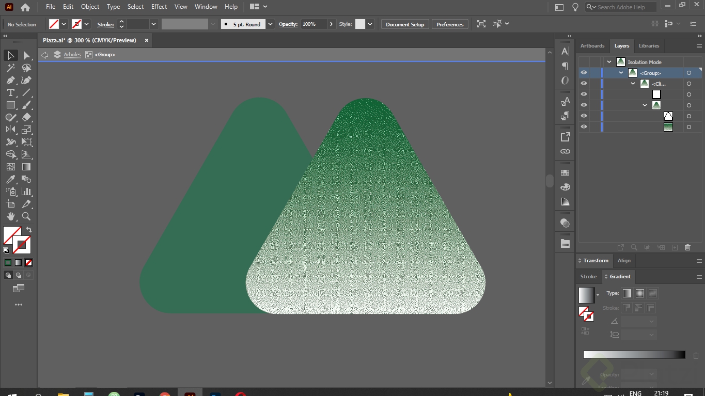Screen dimensions: 705x396
Task: Choose the Rectangle tool
Action: [x=10, y=105]
